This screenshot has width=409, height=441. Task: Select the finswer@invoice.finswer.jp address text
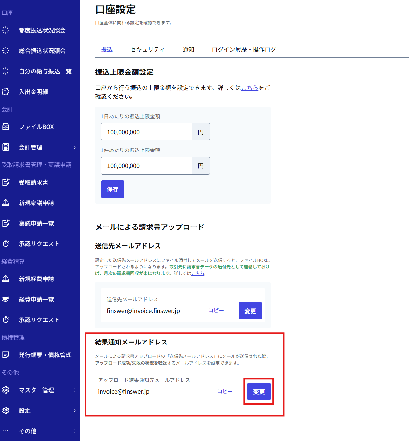[x=143, y=311]
